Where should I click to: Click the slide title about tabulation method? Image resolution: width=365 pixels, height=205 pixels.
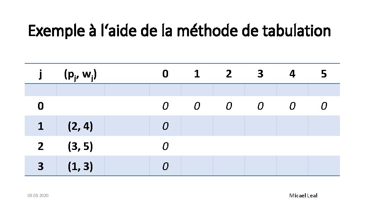(x=179, y=31)
